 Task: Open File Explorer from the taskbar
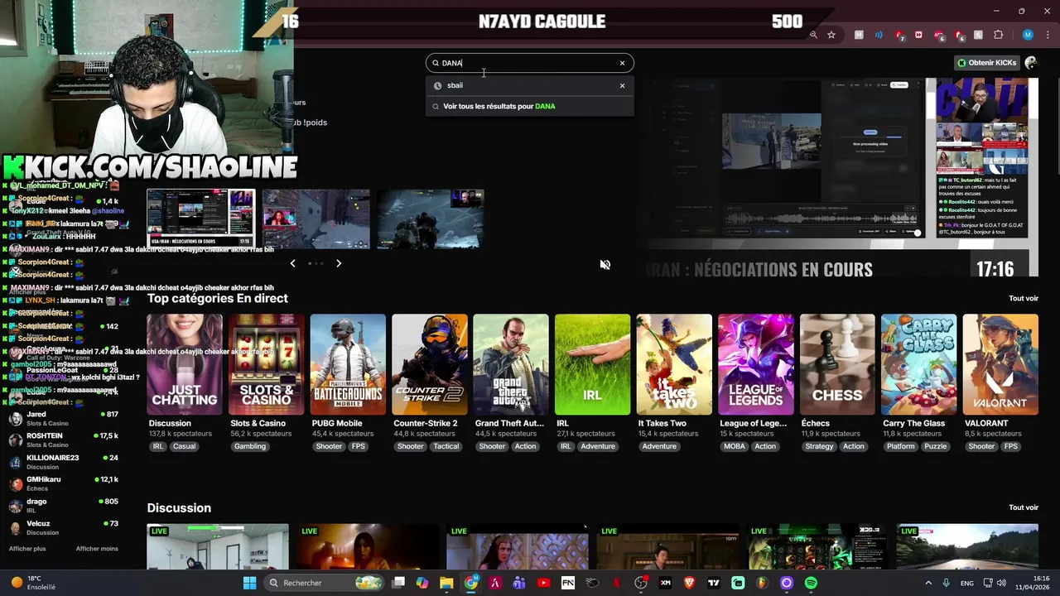446,583
